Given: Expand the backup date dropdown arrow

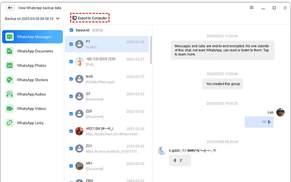Looking at the screenshot, I should coord(58,19).
